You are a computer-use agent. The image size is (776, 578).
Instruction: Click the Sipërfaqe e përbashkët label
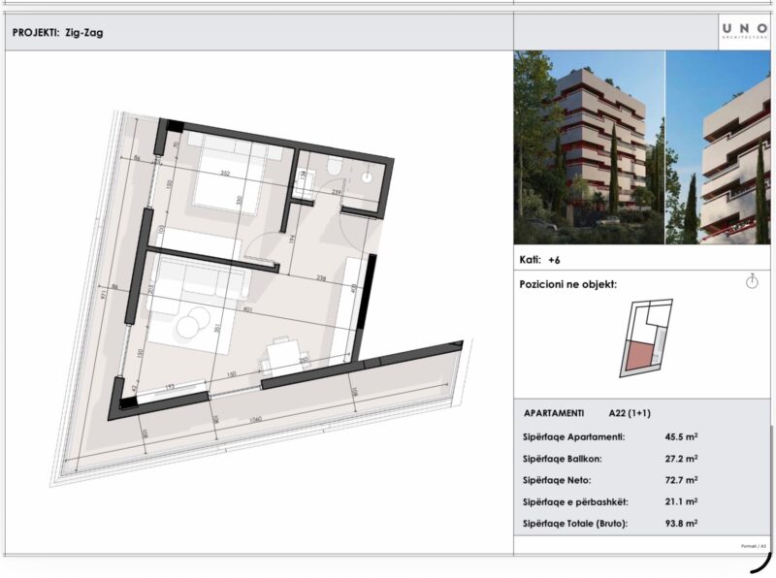575,502
